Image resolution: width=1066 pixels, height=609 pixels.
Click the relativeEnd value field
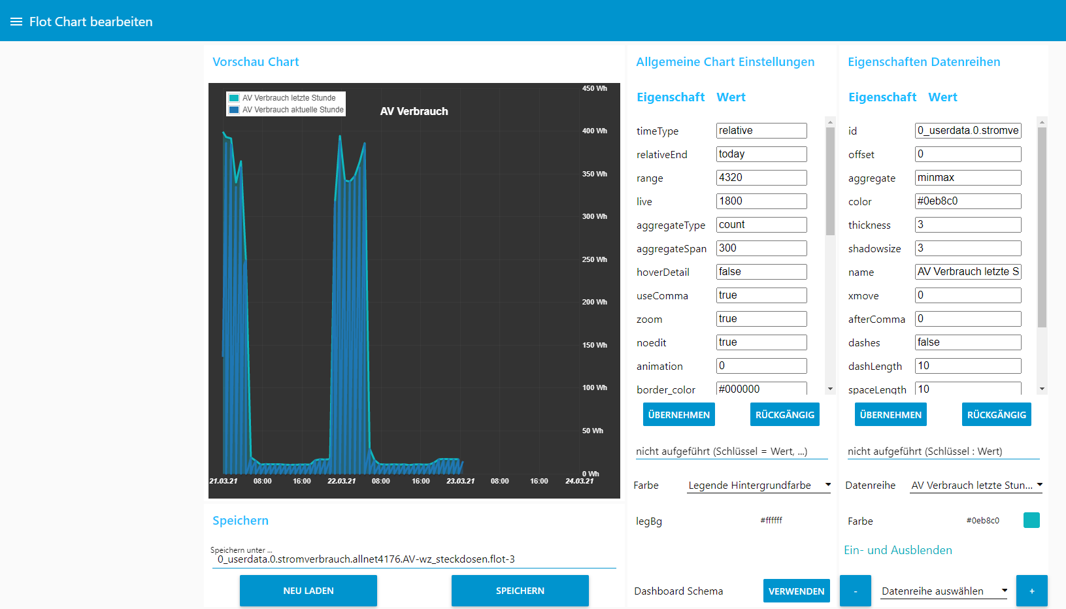(x=761, y=154)
